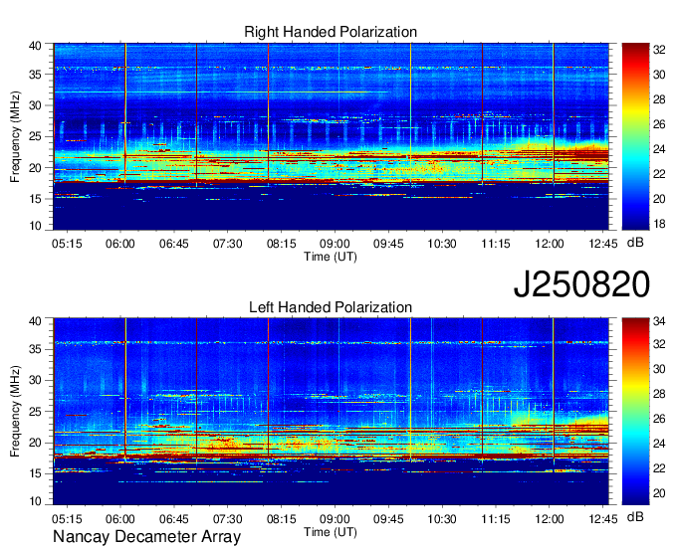Click Frequency (MHz) label of Right Handed plot
Viewport: 677px width, 549px height.
[x=15, y=136]
